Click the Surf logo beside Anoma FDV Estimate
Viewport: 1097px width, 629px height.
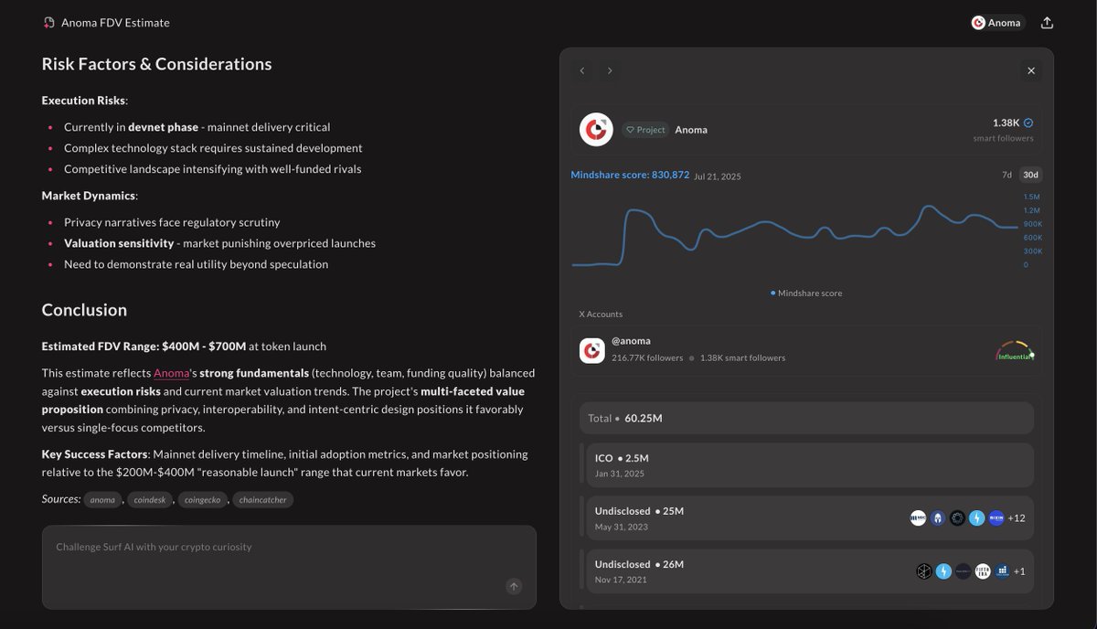coord(49,23)
